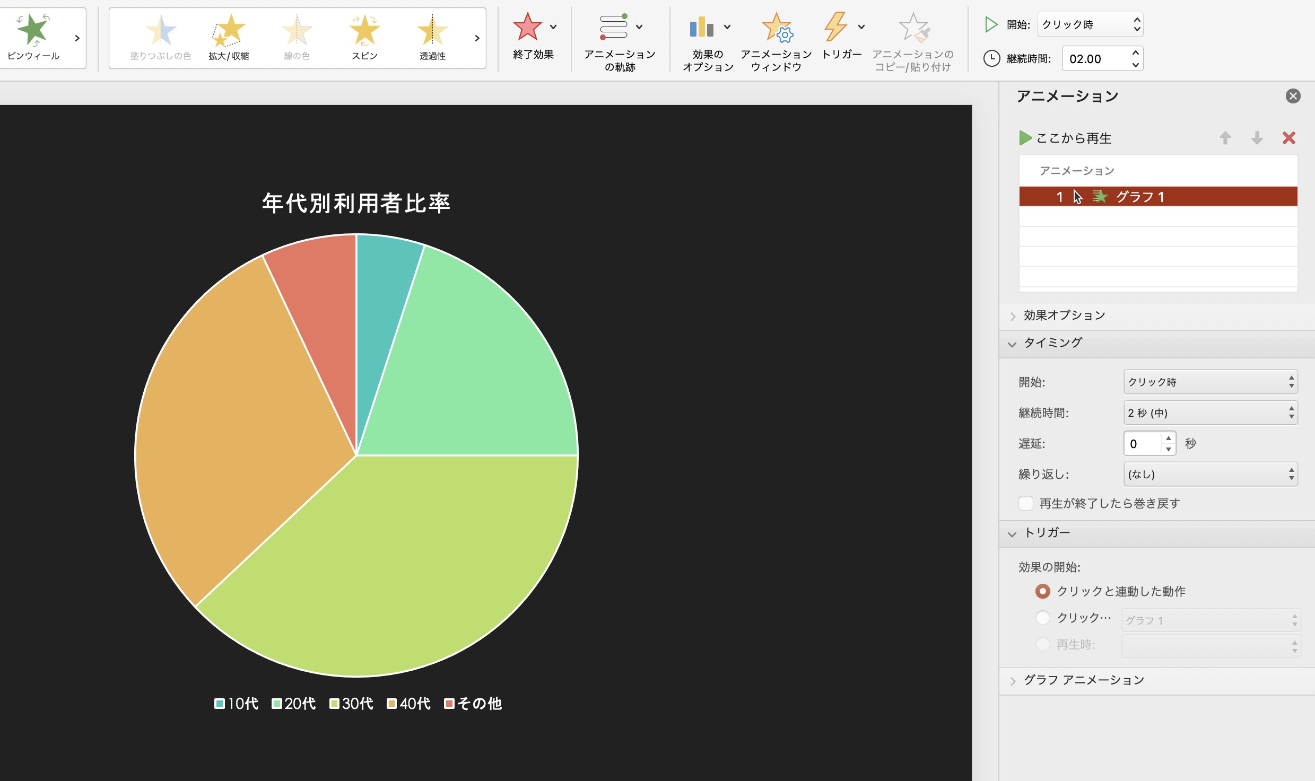Click ここから再生 play button
The height and width of the screenshot is (781, 1315).
pyautogui.click(x=1065, y=138)
